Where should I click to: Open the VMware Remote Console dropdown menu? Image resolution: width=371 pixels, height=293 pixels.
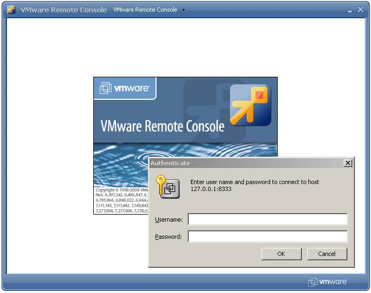[149, 10]
